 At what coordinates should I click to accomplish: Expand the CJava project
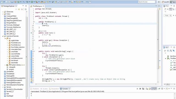coord(3,14)
